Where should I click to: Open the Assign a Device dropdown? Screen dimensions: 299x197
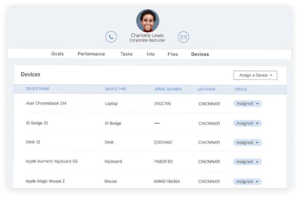click(x=255, y=75)
